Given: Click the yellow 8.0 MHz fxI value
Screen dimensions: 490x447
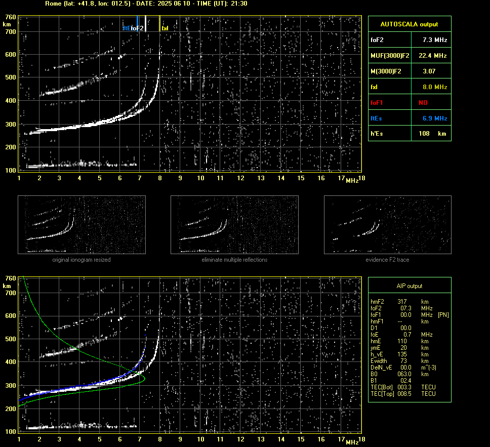Looking at the screenshot, I should click(x=435, y=87).
